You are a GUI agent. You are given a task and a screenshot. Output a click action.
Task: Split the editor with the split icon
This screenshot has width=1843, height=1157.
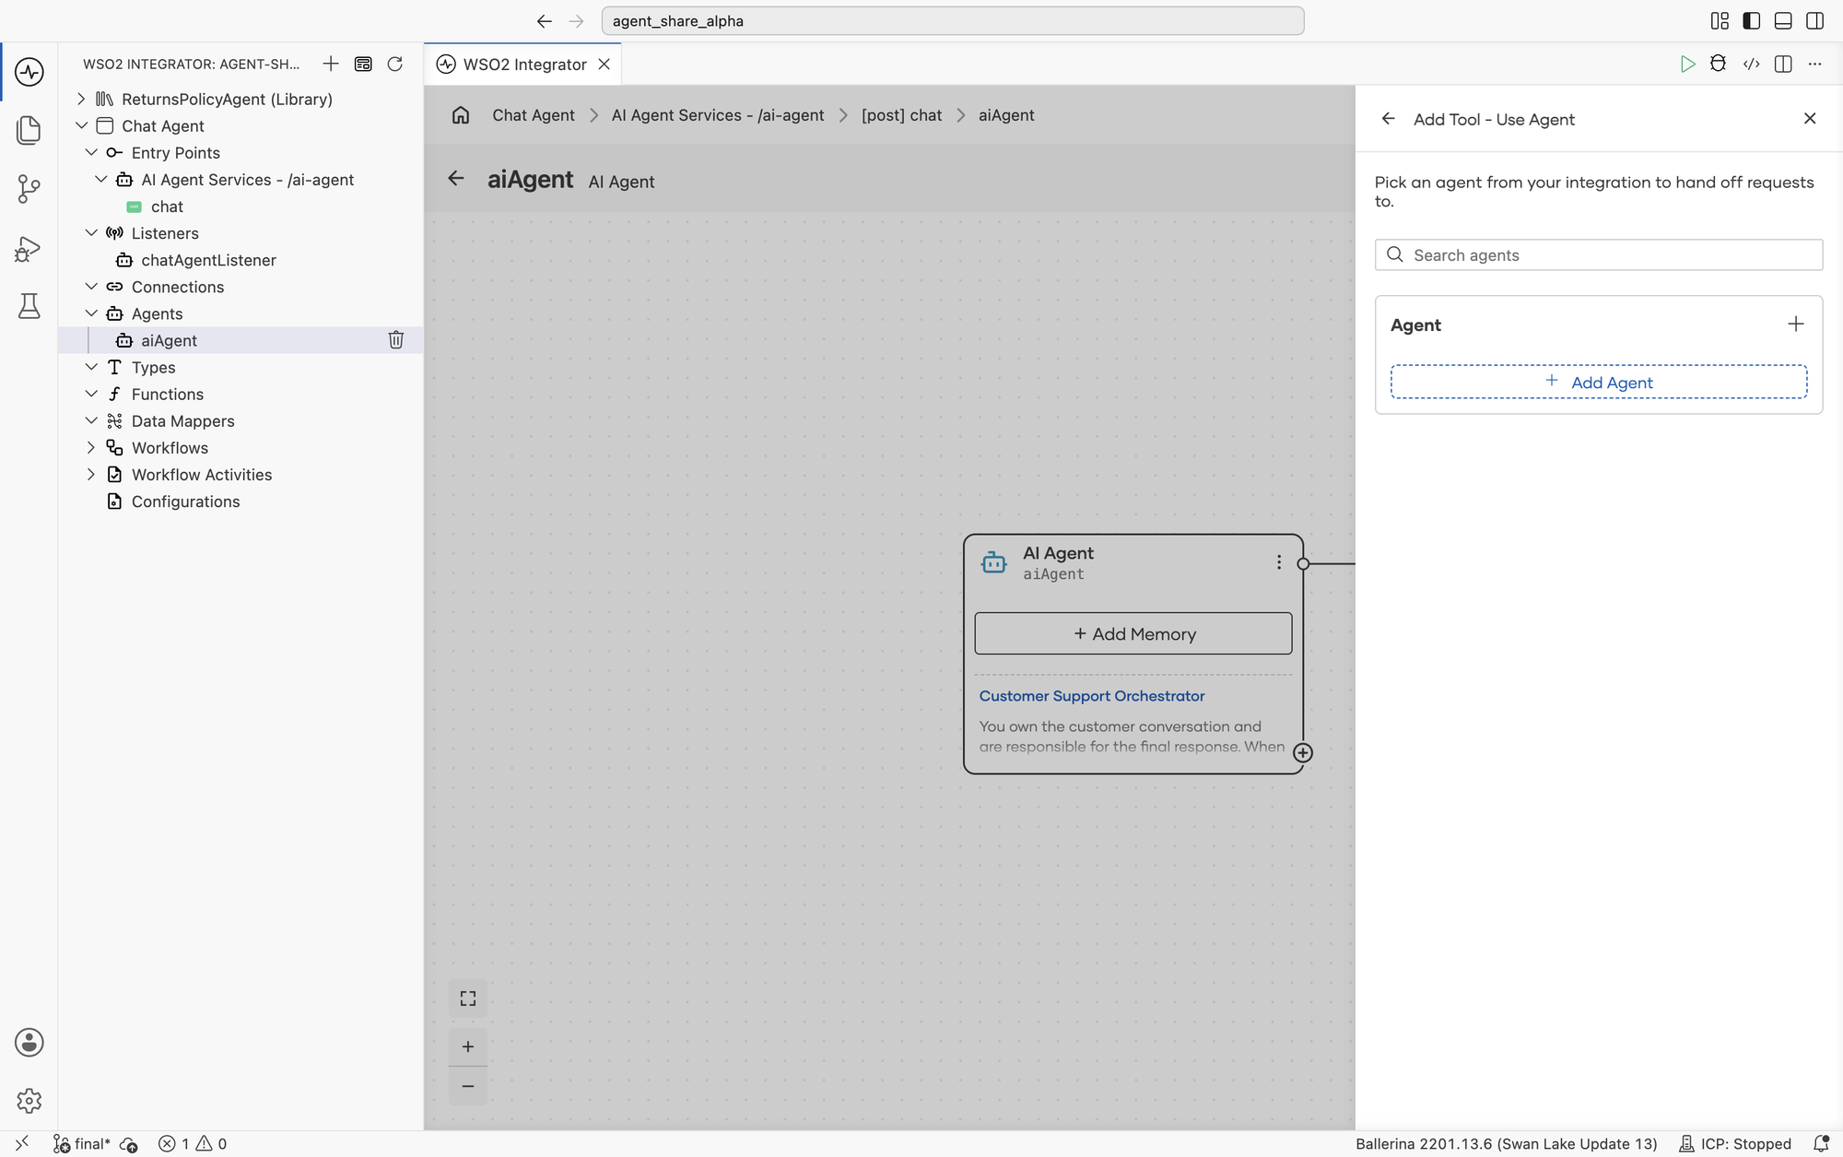(1783, 64)
